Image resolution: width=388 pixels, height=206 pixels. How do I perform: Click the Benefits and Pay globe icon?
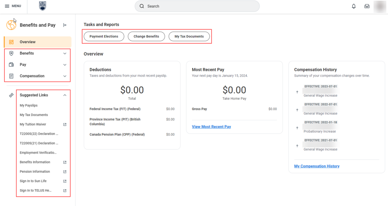(x=11, y=25)
